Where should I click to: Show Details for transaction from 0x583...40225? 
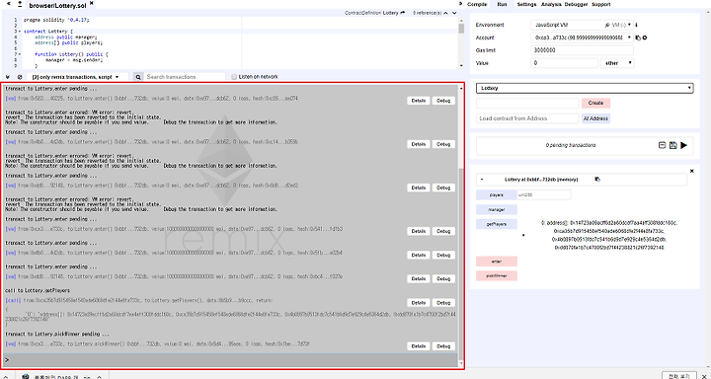419,101
